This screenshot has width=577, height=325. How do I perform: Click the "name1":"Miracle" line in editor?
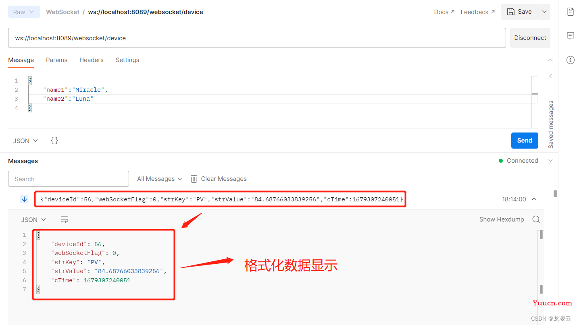(x=75, y=90)
